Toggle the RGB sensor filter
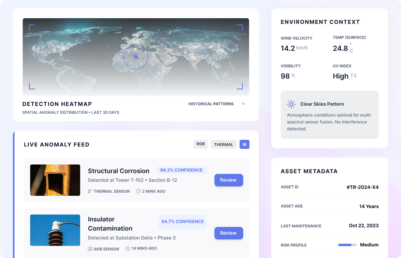The height and width of the screenshot is (258, 401). (x=200, y=144)
